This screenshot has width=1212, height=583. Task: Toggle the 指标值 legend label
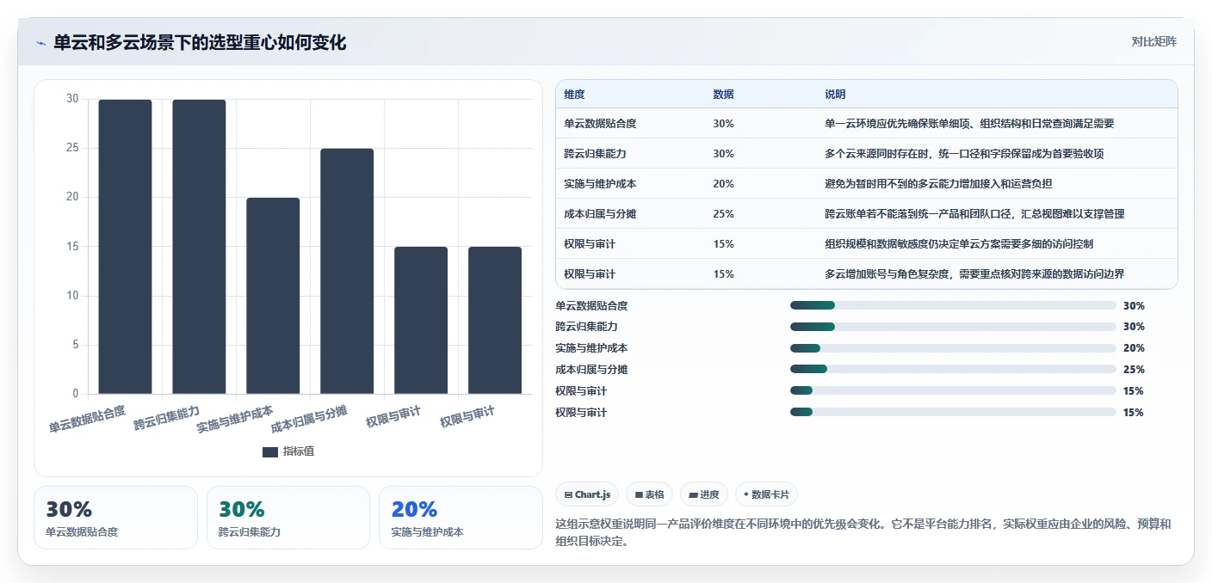coord(299,451)
